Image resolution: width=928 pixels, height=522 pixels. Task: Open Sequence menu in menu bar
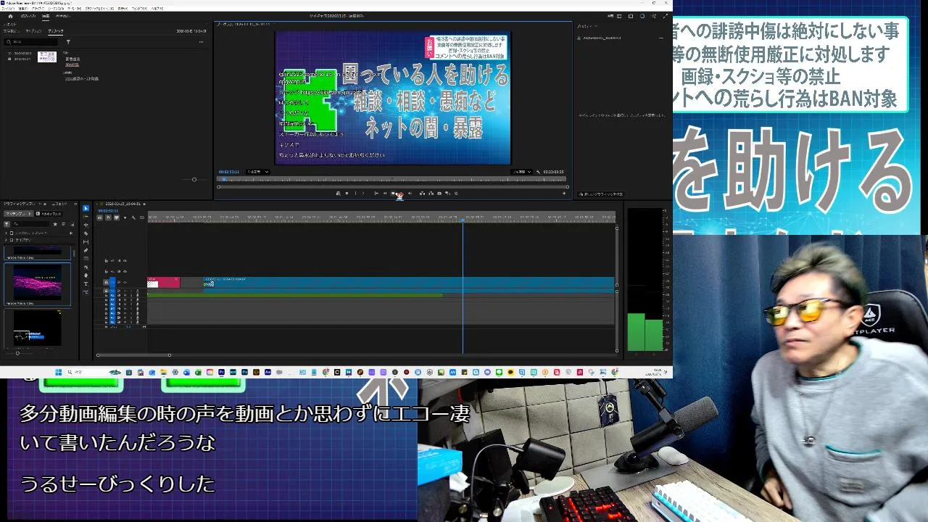(x=56, y=8)
